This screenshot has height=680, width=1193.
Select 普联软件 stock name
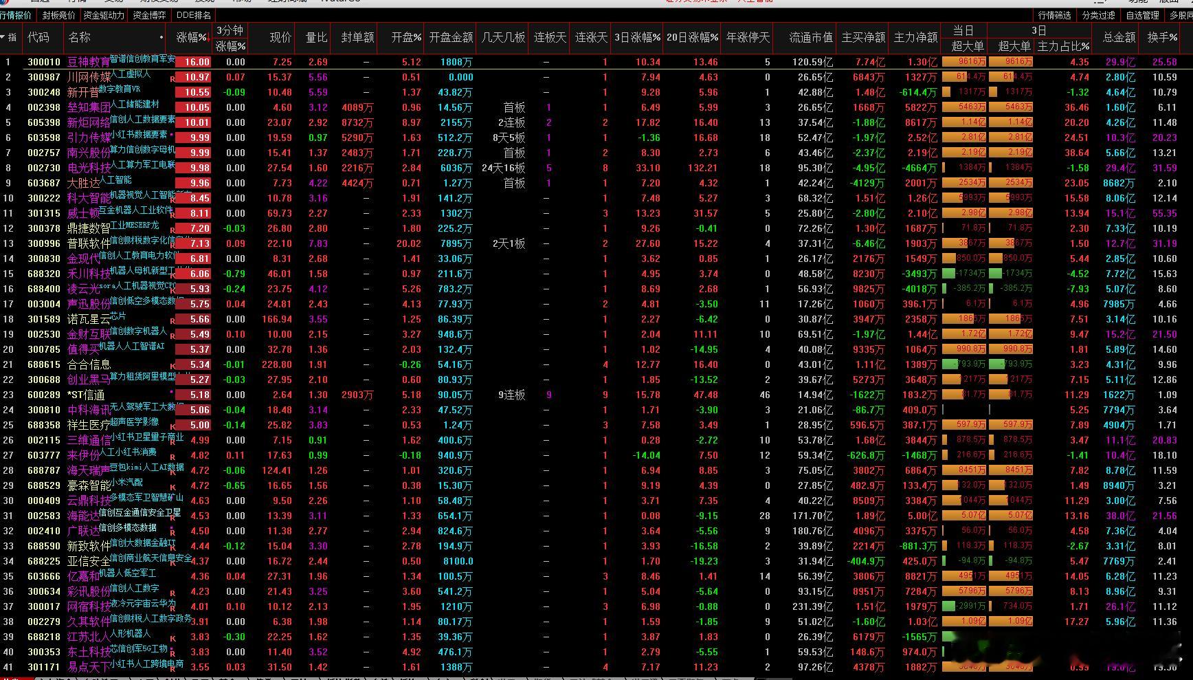89,243
